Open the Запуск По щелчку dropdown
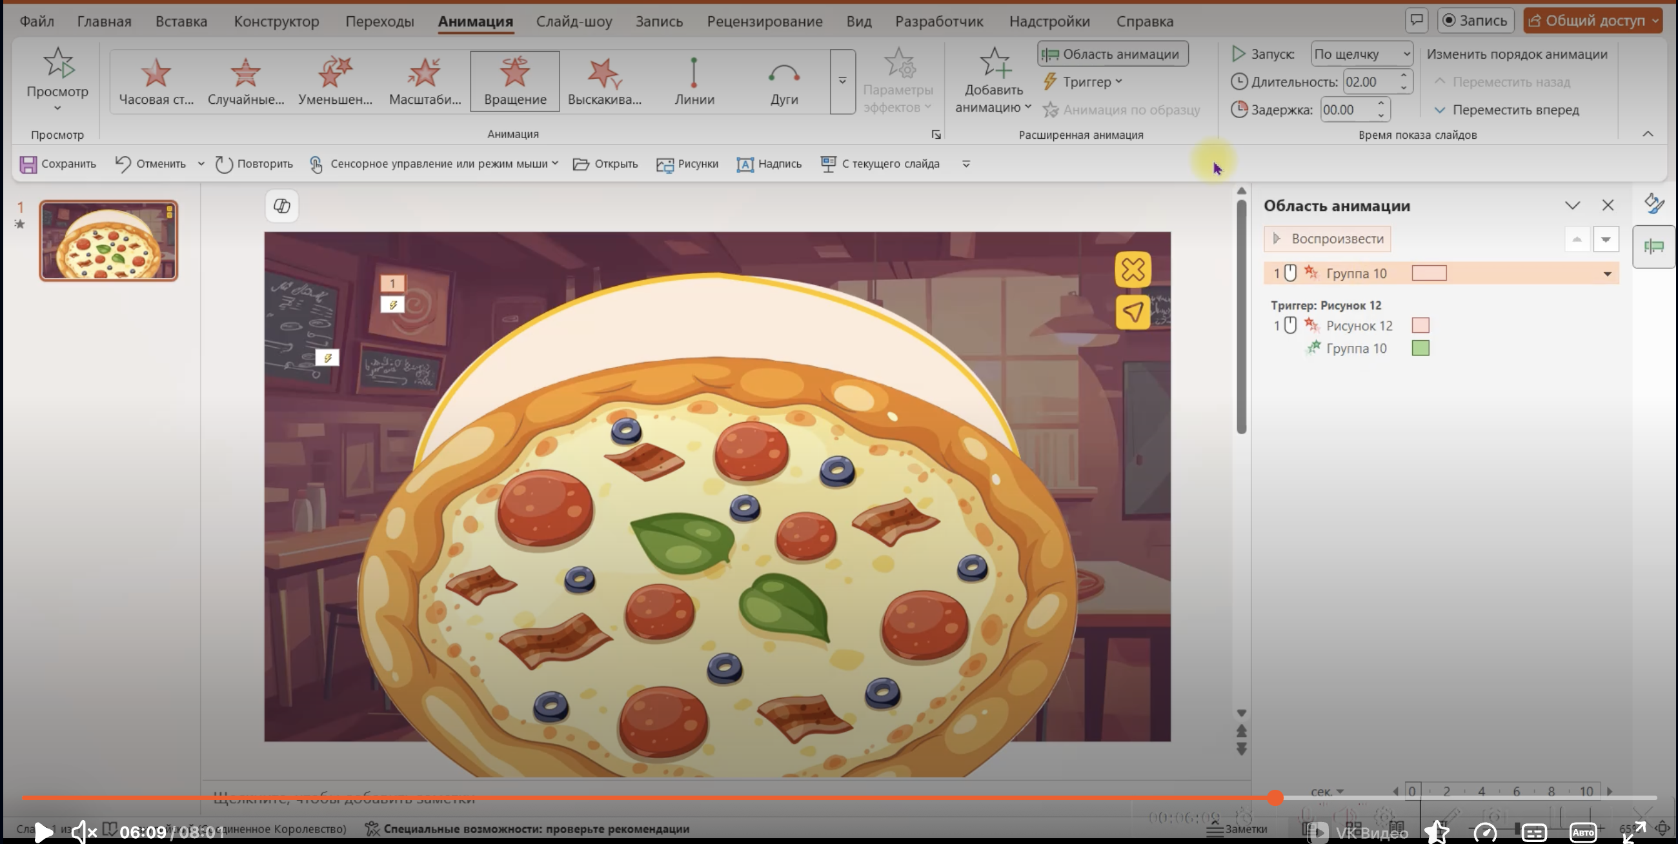The width and height of the screenshot is (1678, 844). point(1361,54)
